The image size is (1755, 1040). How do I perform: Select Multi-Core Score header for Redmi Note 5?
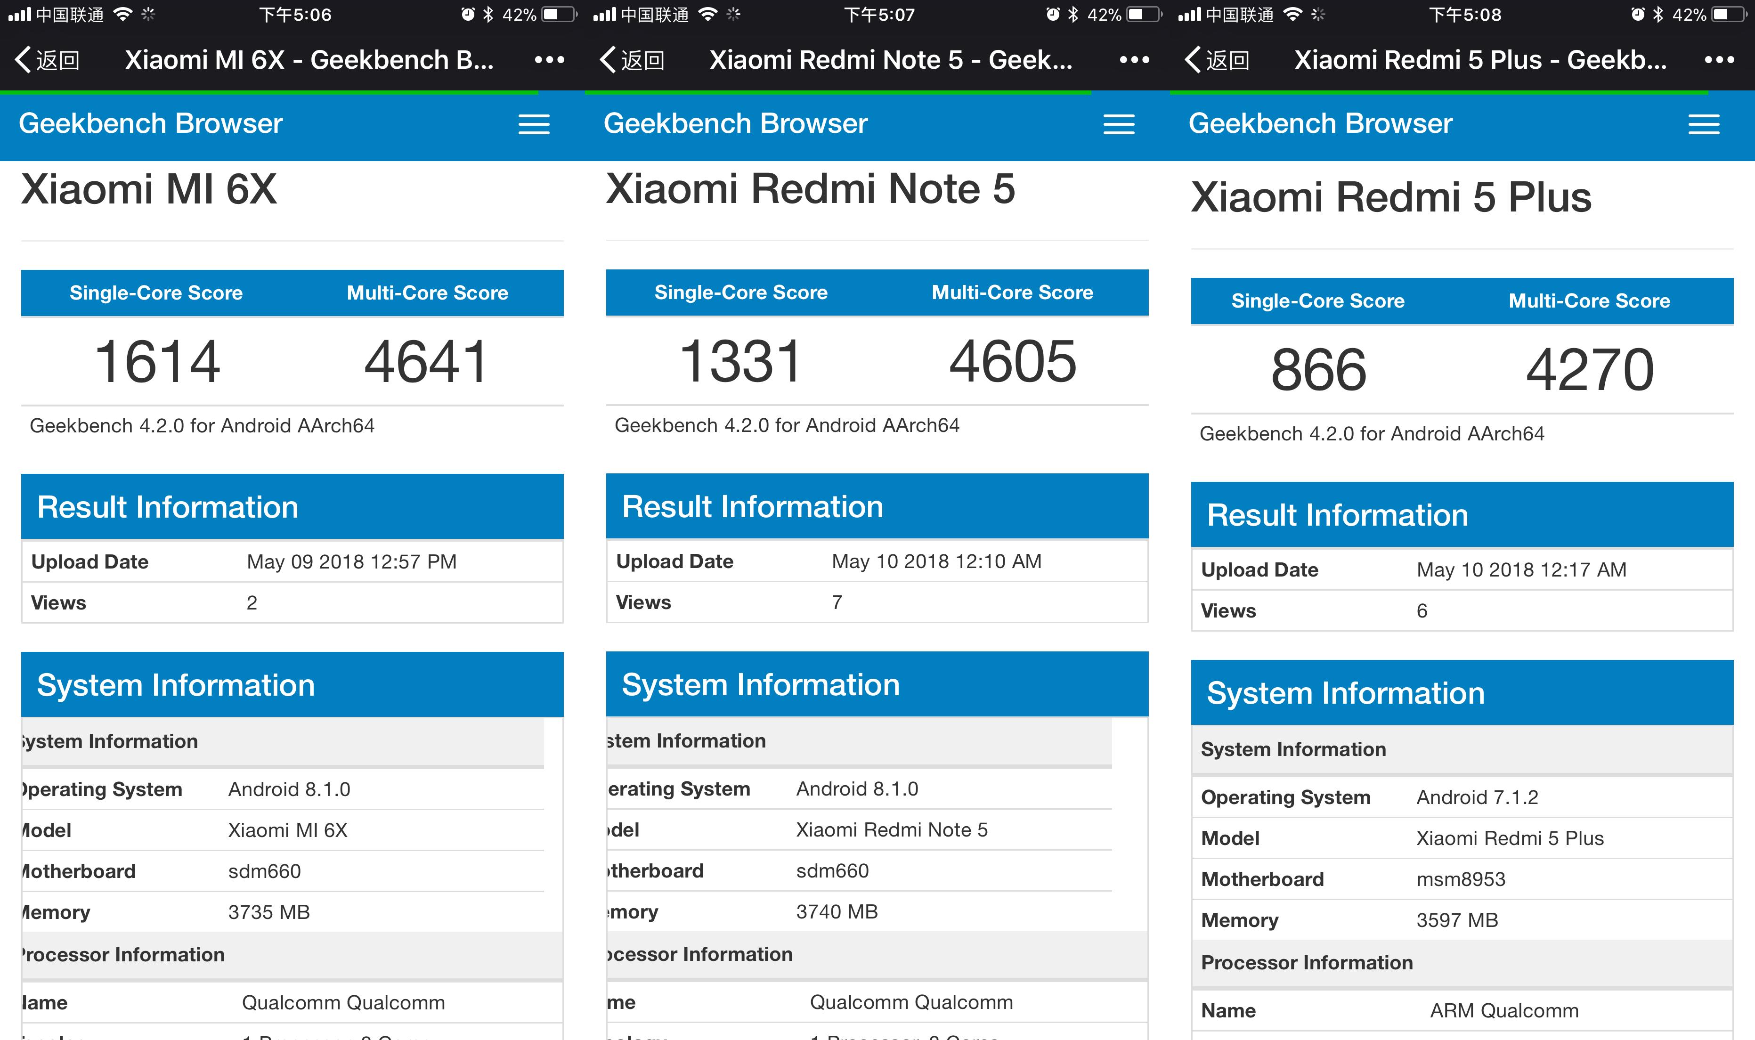tap(1012, 292)
